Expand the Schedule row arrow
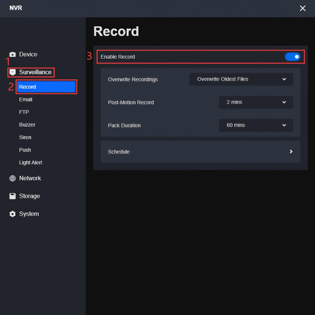The width and height of the screenshot is (315, 315). [x=291, y=152]
